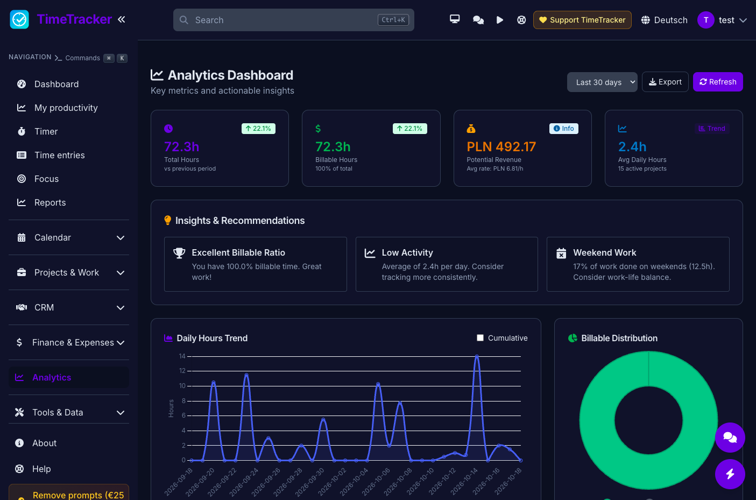The width and height of the screenshot is (756, 500).
Task: Expand the Projects & Work section chevron
Action: pos(121,273)
